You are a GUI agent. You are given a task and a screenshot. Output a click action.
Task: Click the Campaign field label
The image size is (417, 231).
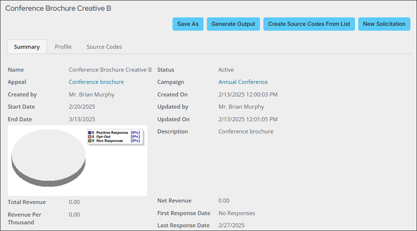point(170,82)
